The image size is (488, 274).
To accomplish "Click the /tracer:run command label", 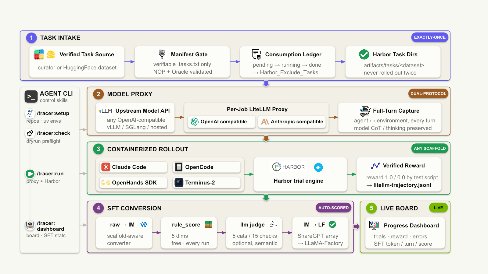I will pyautogui.click(x=50, y=174).
